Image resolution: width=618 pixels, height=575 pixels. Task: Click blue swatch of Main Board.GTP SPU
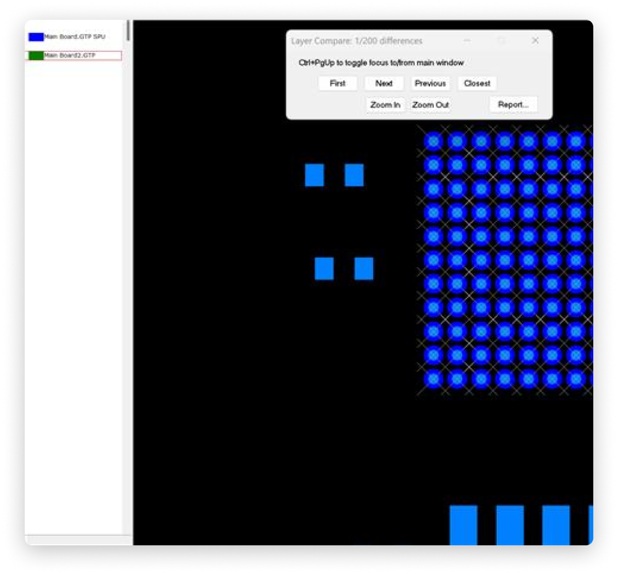tap(36, 37)
